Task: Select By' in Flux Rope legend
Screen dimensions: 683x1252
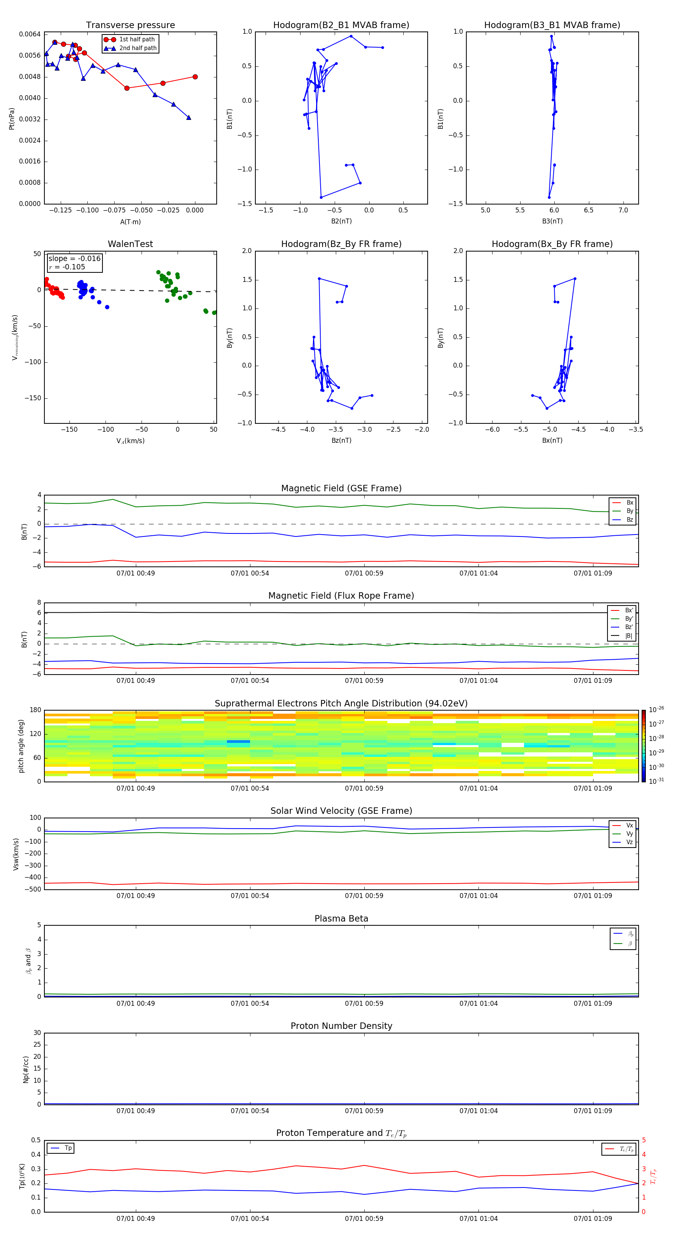Action: click(x=622, y=619)
